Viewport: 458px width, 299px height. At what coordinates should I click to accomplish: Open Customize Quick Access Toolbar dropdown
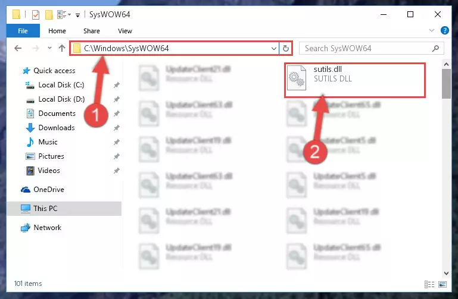pos(77,15)
